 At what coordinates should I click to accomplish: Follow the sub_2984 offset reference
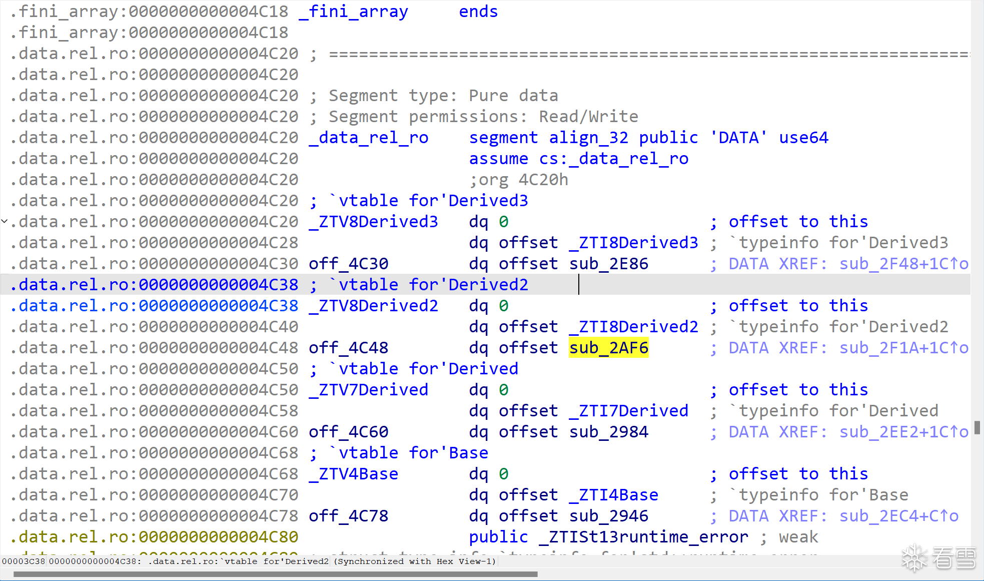pos(608,432)
